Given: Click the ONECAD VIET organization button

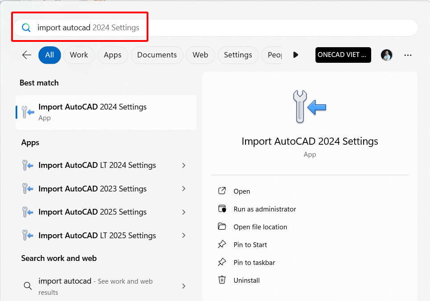Looking at the screenshot, I should [x=343, y=55].
